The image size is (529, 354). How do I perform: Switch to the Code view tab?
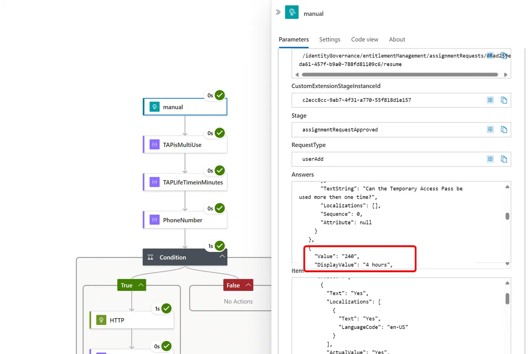pyautogui.click(x=365, y=39)
